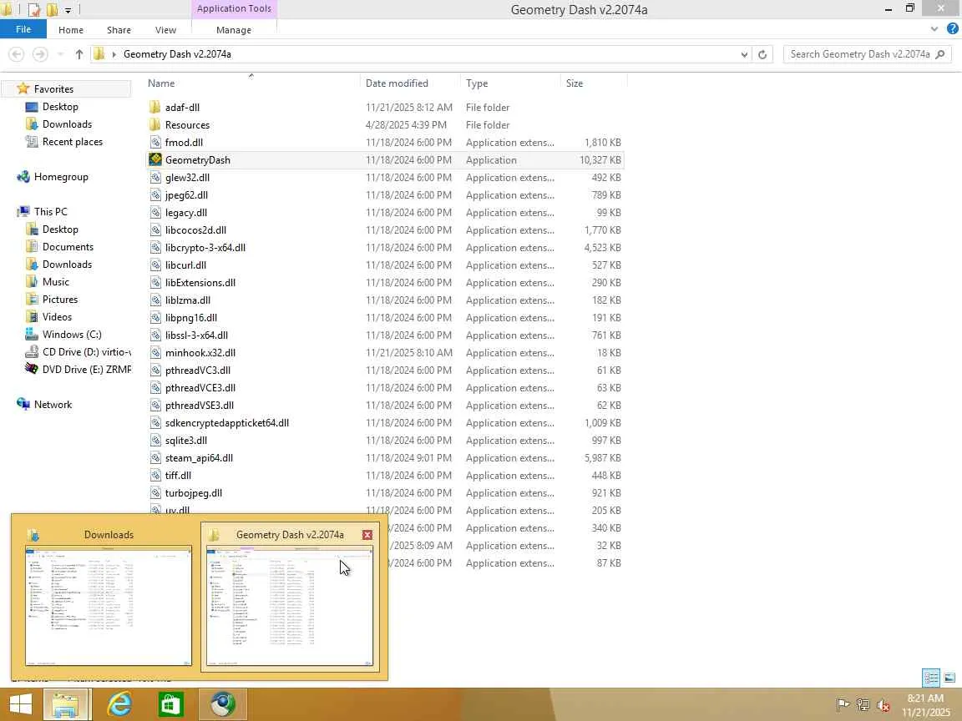Click the Windows Start button
The height and width of the screenshot is (721, 962).
tap(20, 703)
